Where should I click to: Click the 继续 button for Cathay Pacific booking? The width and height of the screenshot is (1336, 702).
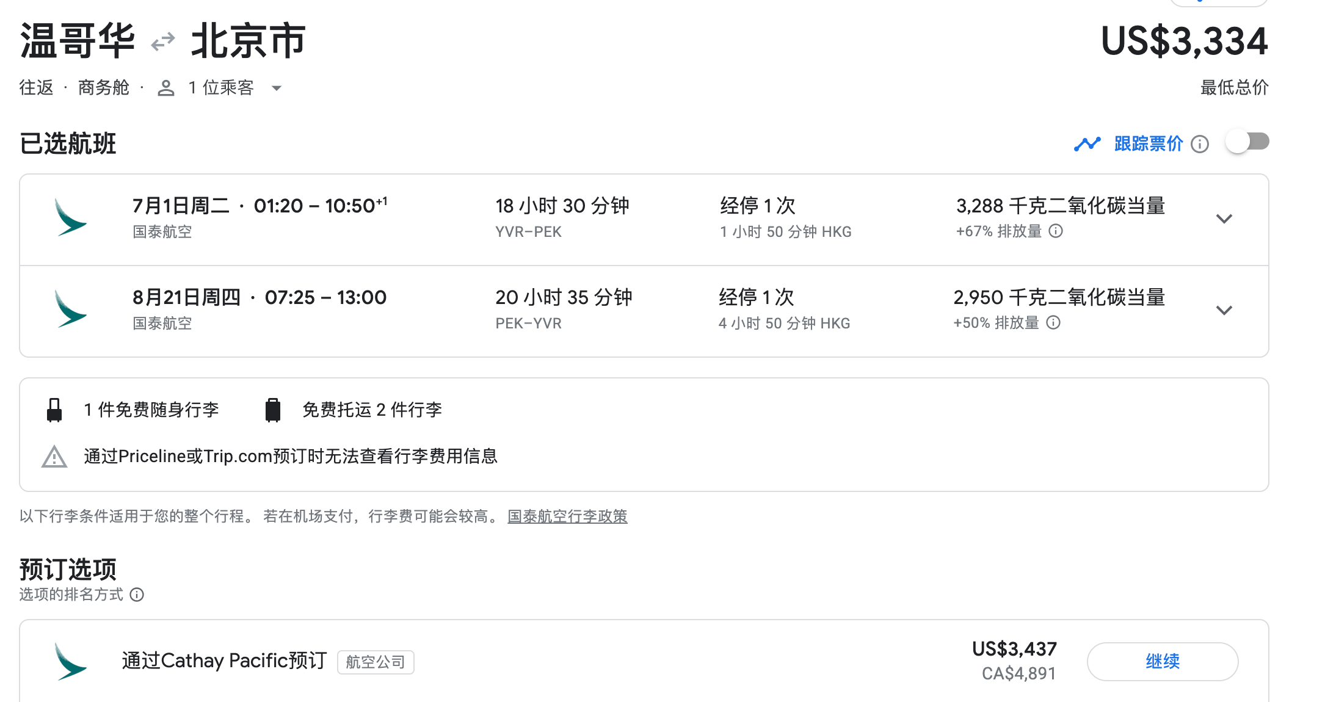(x=1163, y=662)
